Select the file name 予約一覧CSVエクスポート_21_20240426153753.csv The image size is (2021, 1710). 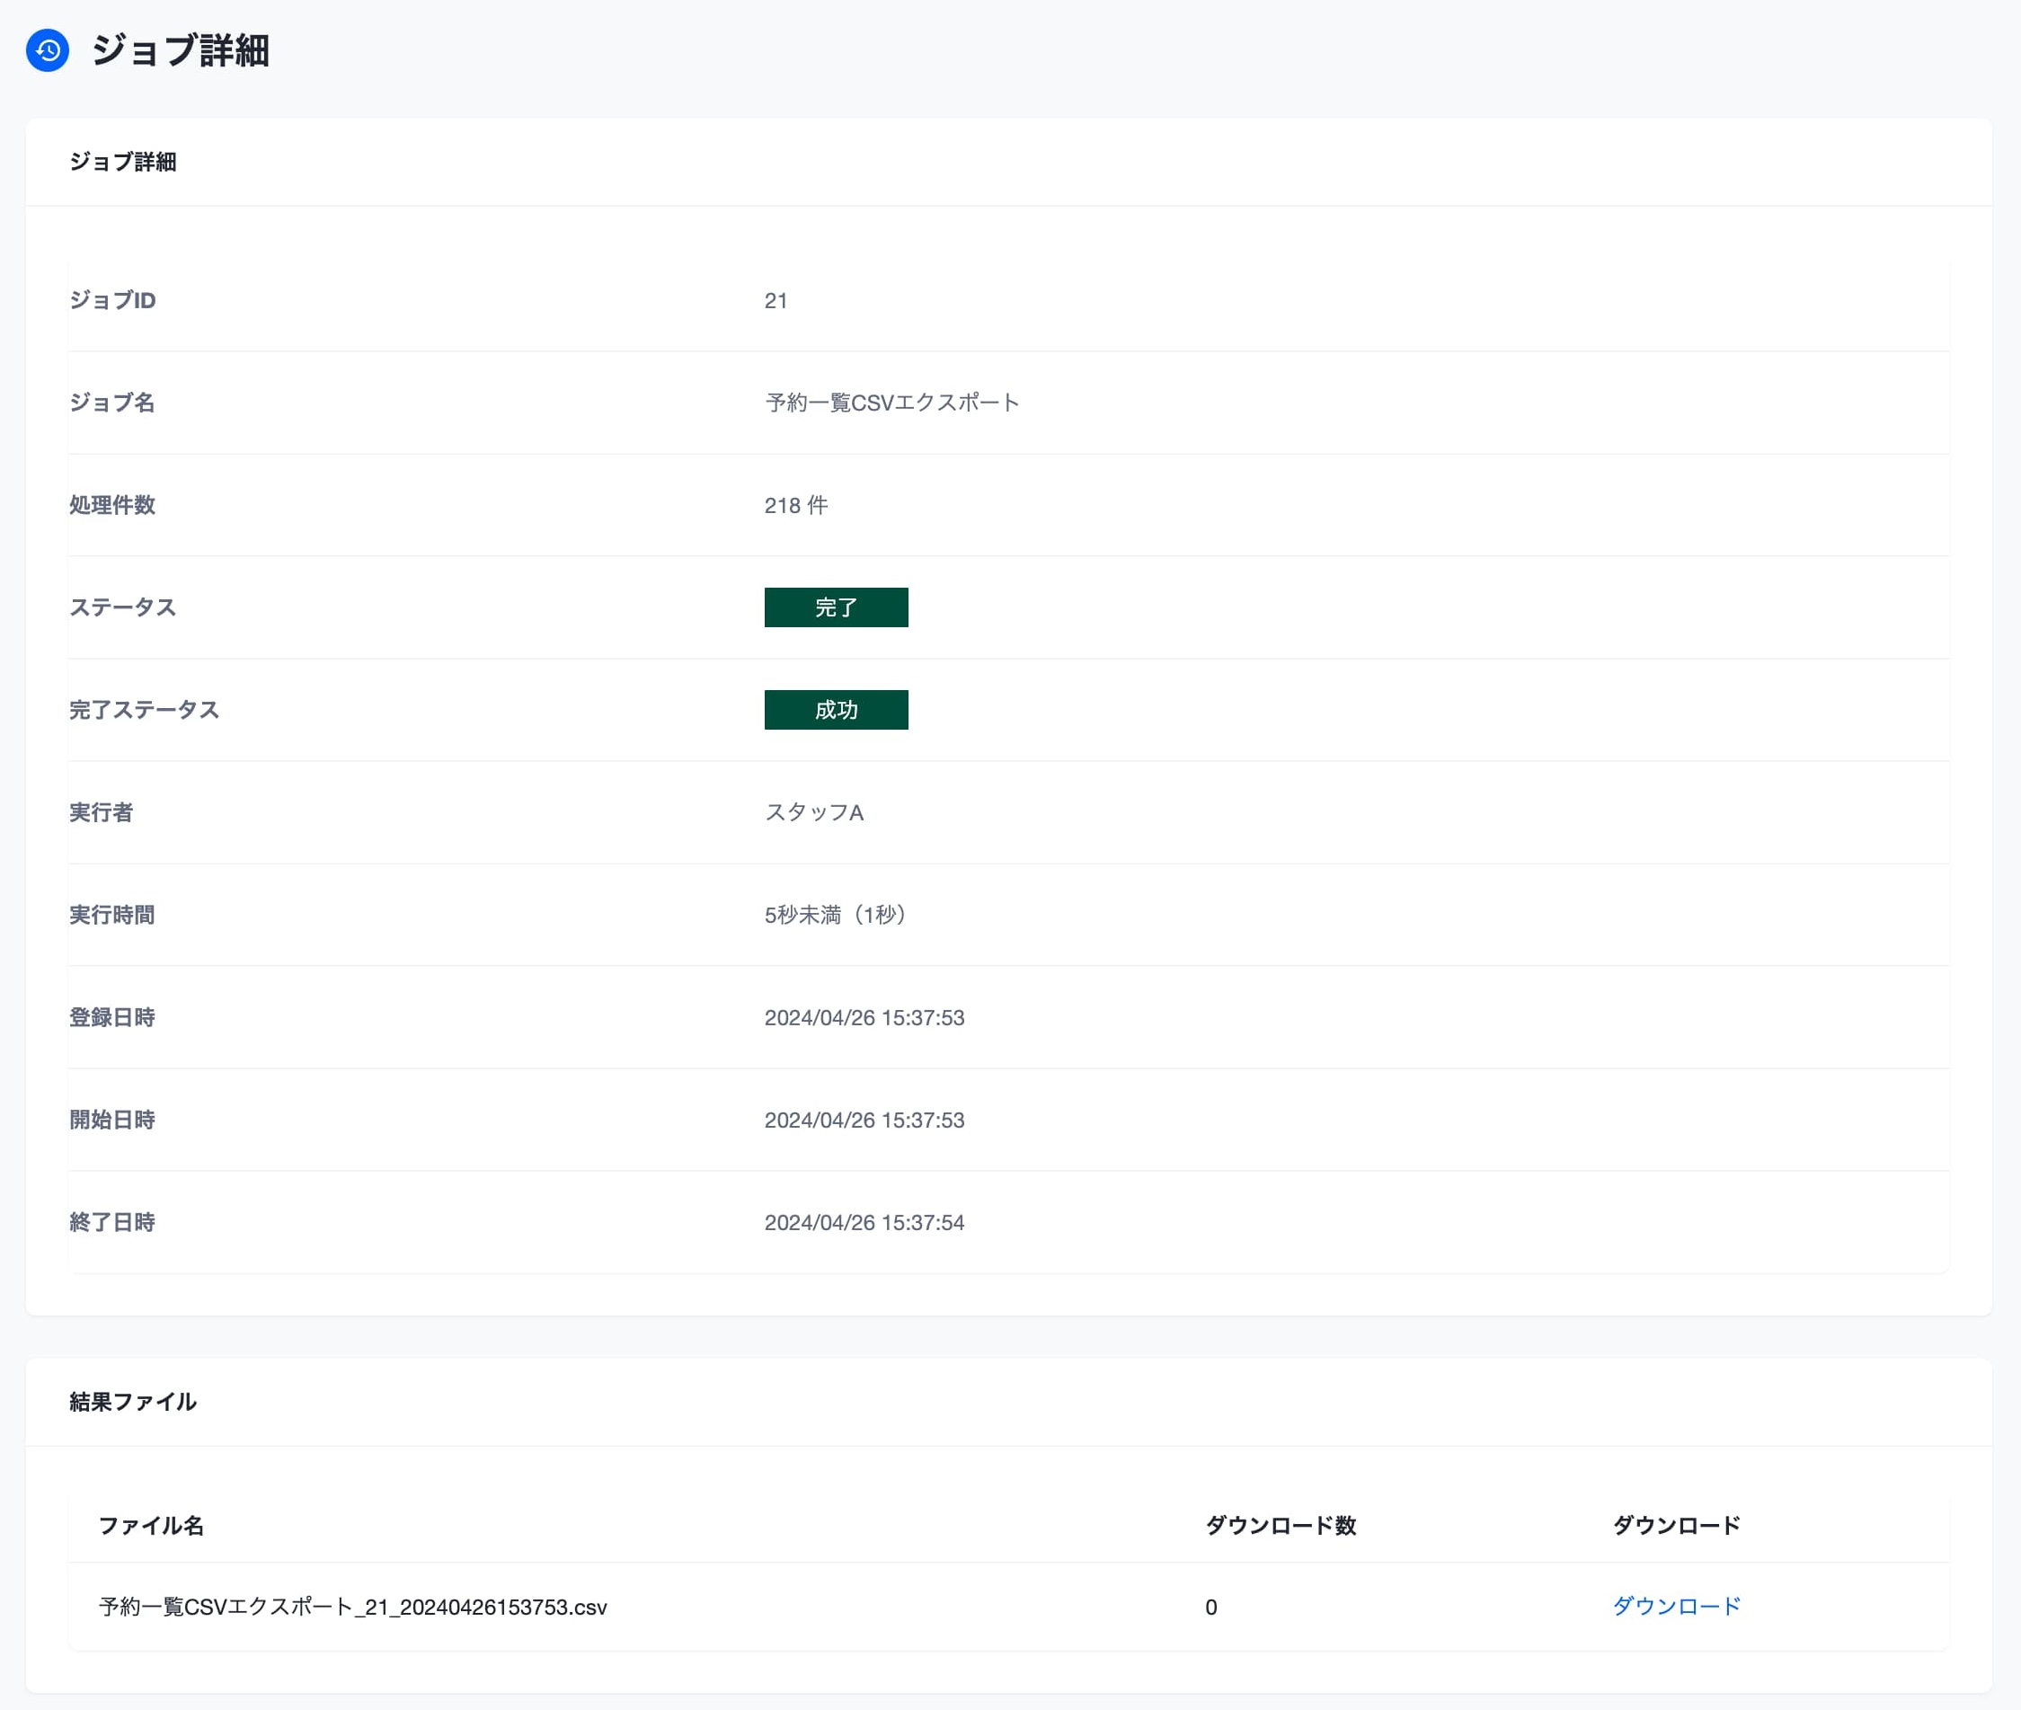353,1608
